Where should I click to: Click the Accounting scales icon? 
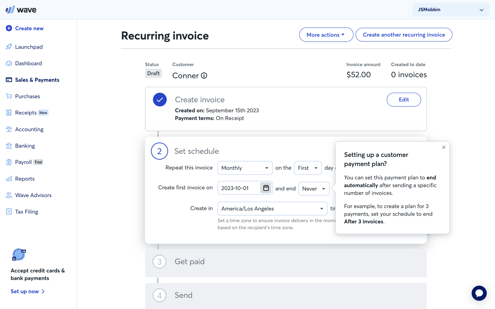(x=9, y=129)
